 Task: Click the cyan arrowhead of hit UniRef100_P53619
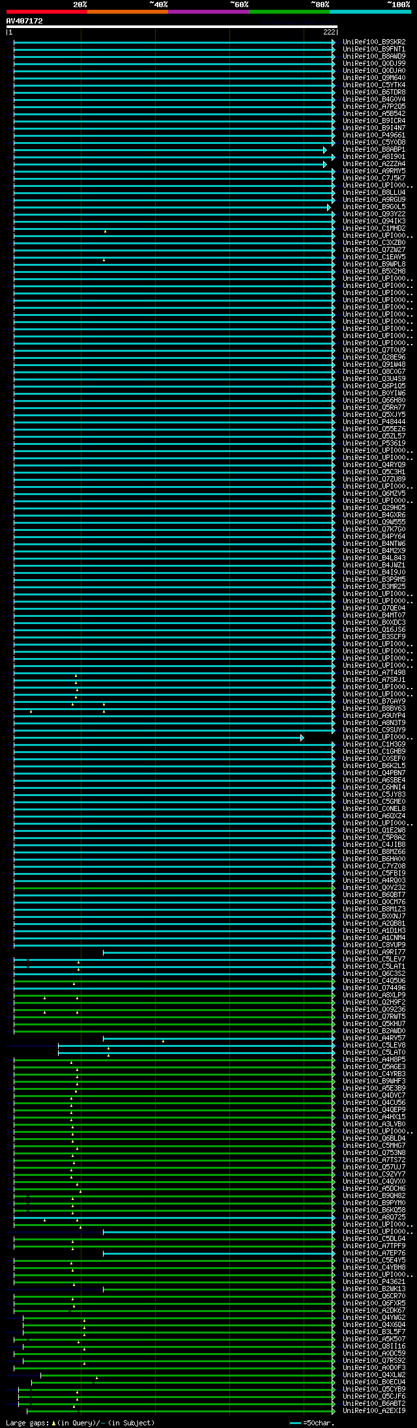click(x=334, y=444)
